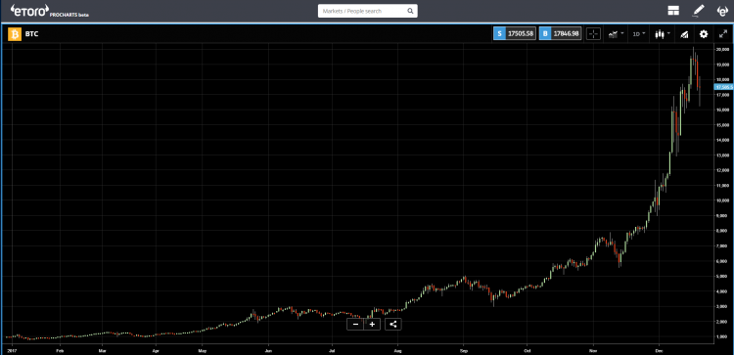Click the compare chart icon
Screen dimensions: 734x355
click(684, 34)
